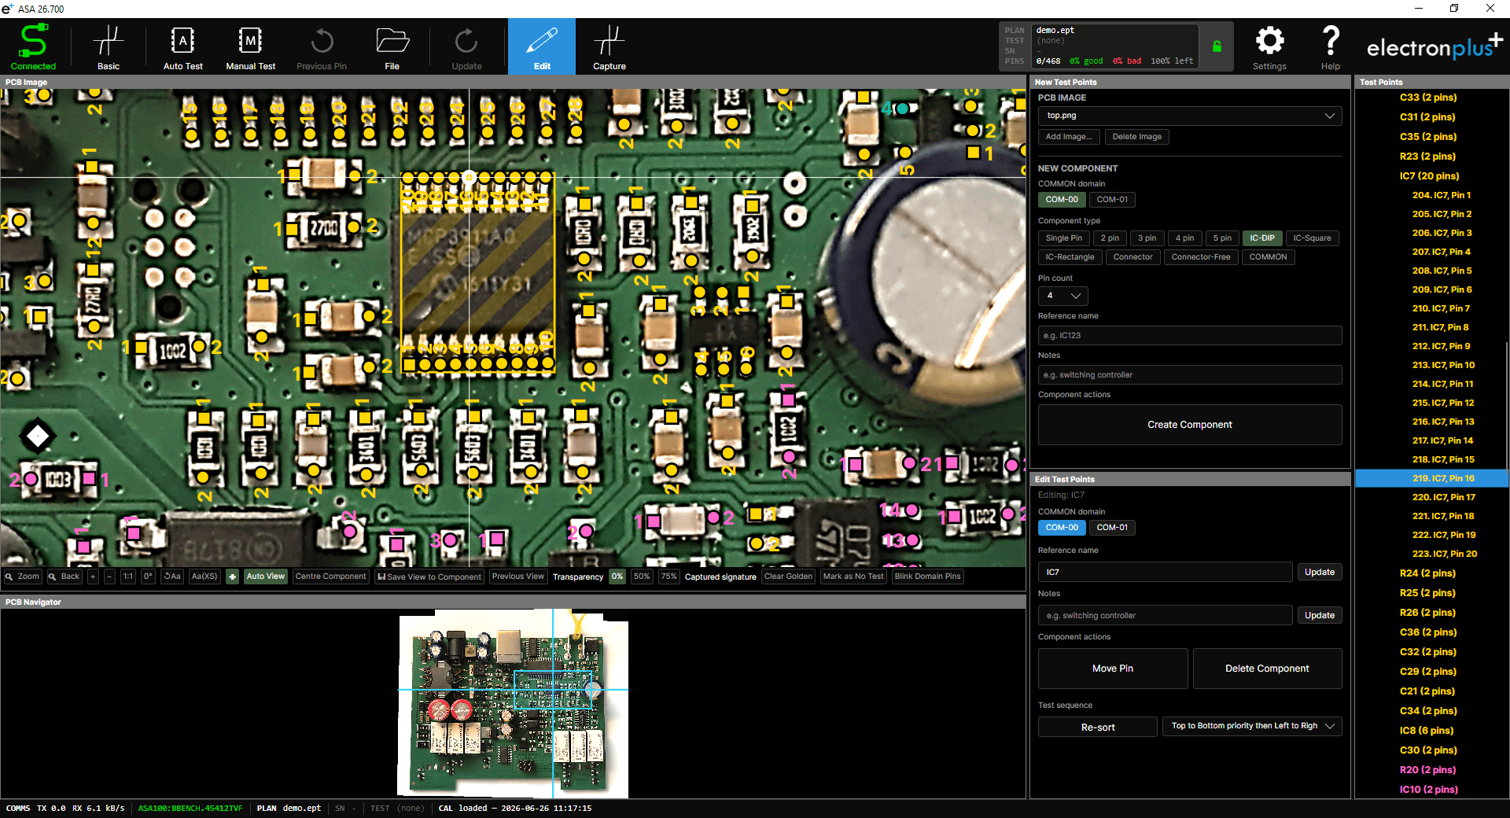Click the Reference name field under New Component
This screenshot has width=1510, height=818.
(1190, 336)
